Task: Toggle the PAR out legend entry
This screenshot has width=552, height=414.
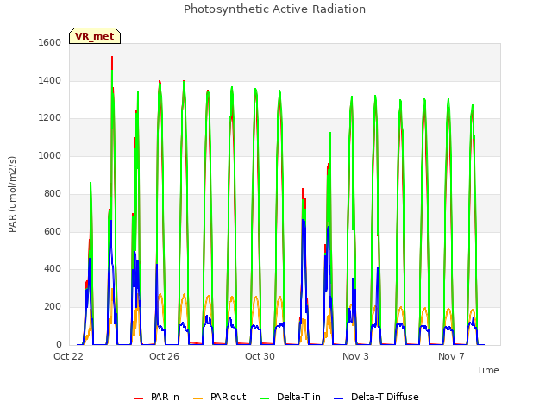Action: coord(220,397)
